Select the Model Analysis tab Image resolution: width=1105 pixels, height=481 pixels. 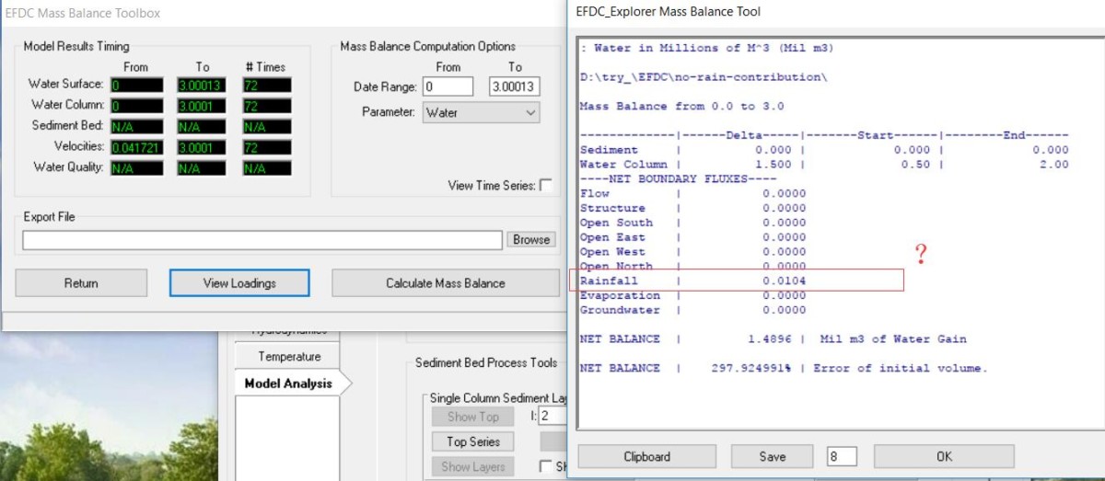[x=288, y=384]
